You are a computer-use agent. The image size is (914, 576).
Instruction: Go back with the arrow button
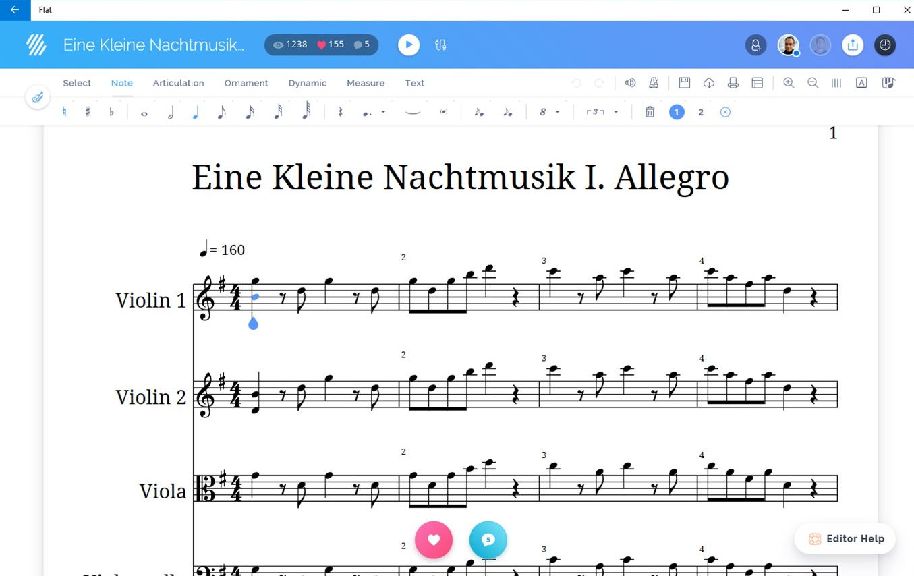click(15, 10)
